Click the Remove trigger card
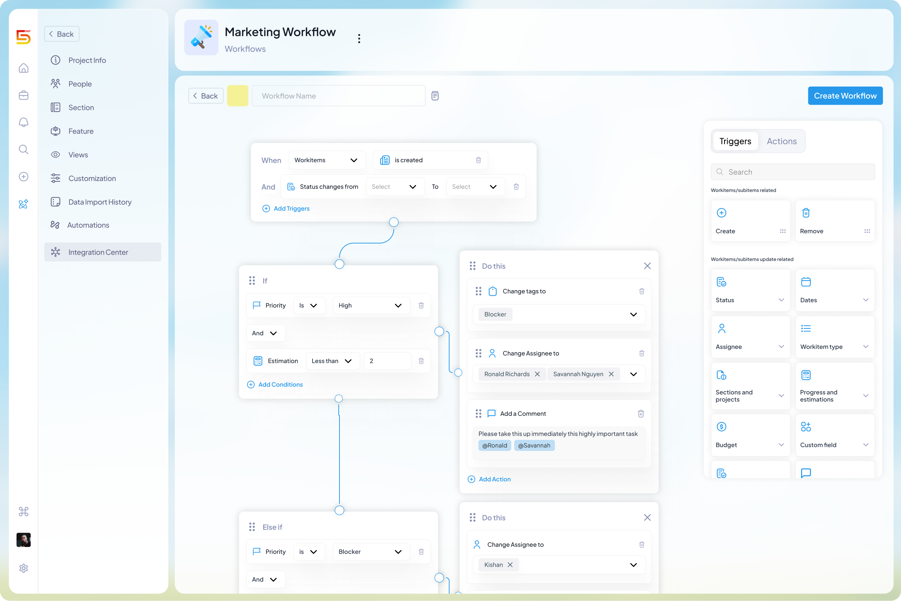 pyautogui.click(x=835, y=221)
